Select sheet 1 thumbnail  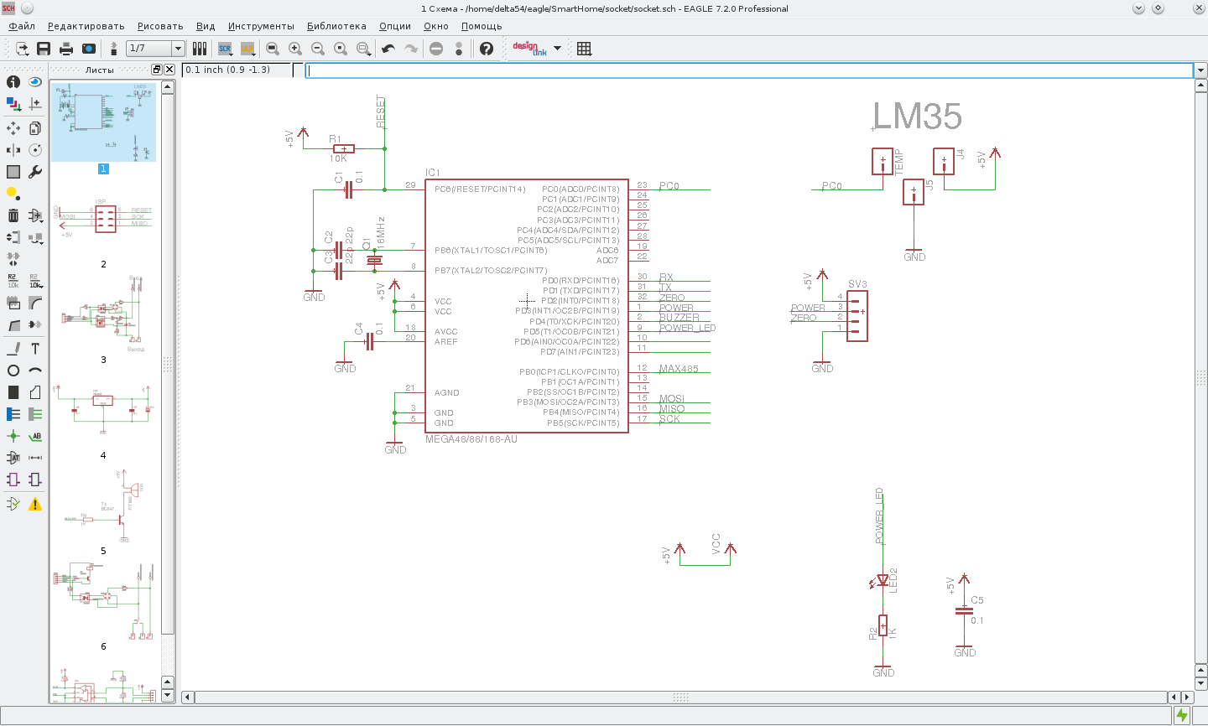coord(104,122)
